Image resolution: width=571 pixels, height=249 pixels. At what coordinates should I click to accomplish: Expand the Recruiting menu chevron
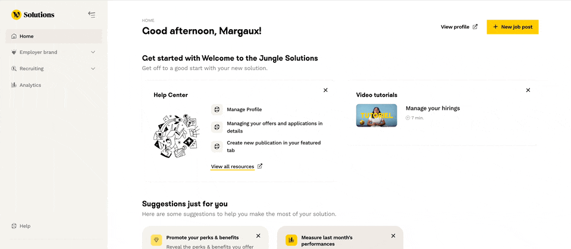pyautogui.click(x=93, y=69)
